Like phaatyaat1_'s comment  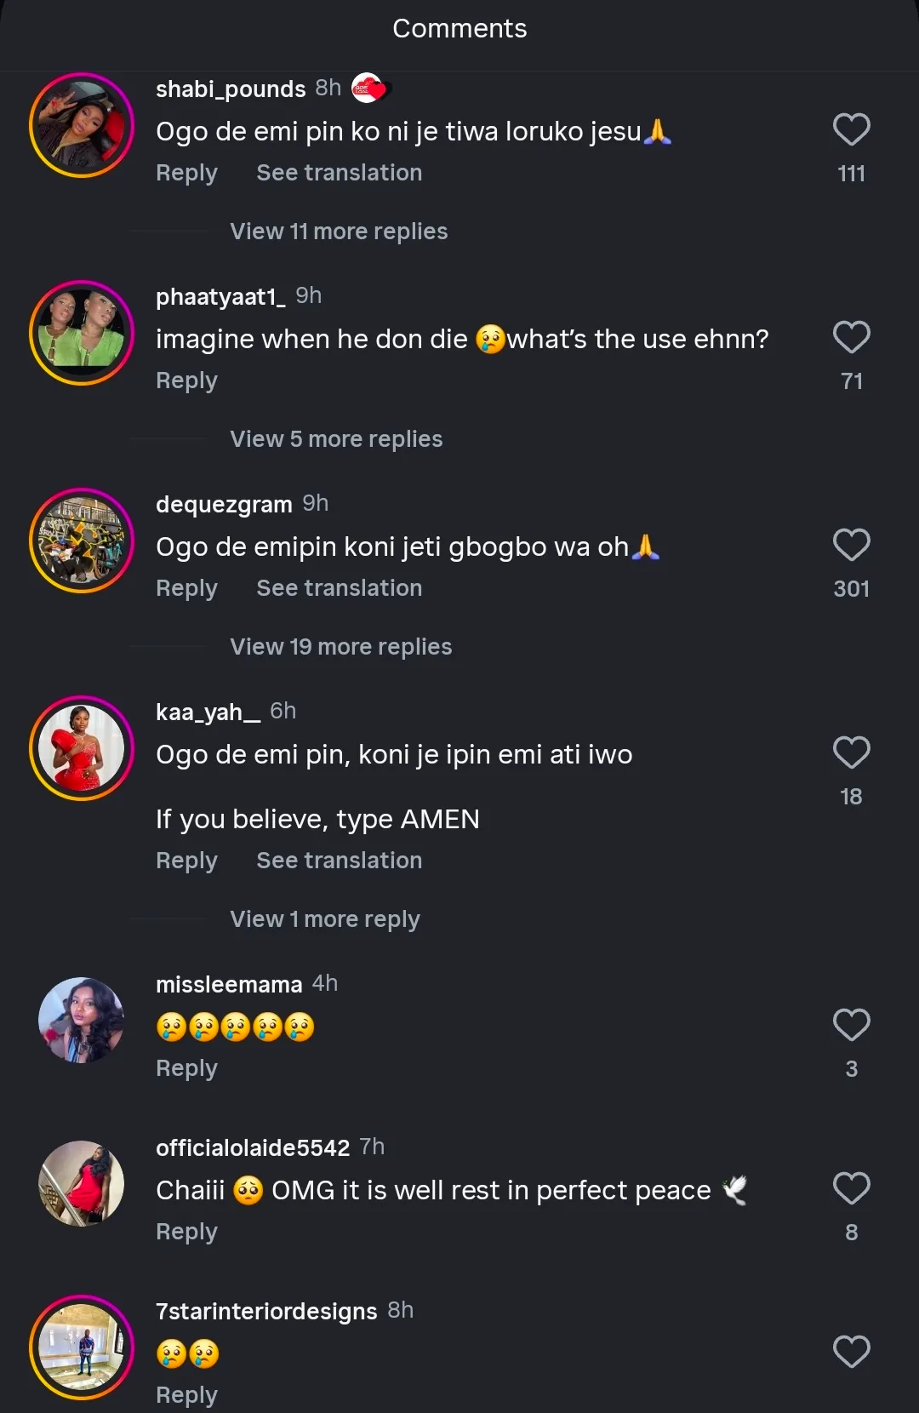[851, 338]
